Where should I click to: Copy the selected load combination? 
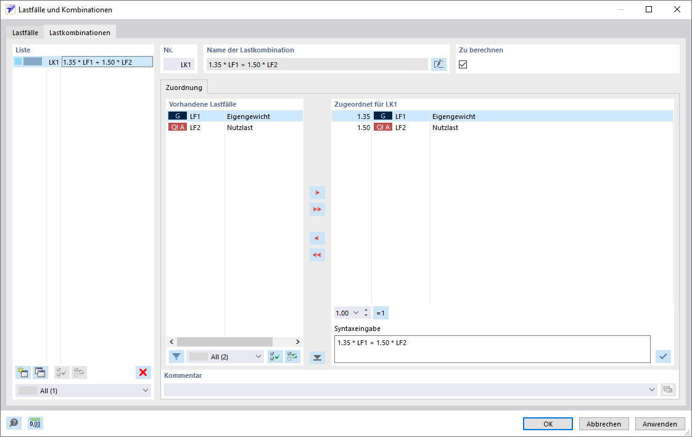tap(40, 373)
